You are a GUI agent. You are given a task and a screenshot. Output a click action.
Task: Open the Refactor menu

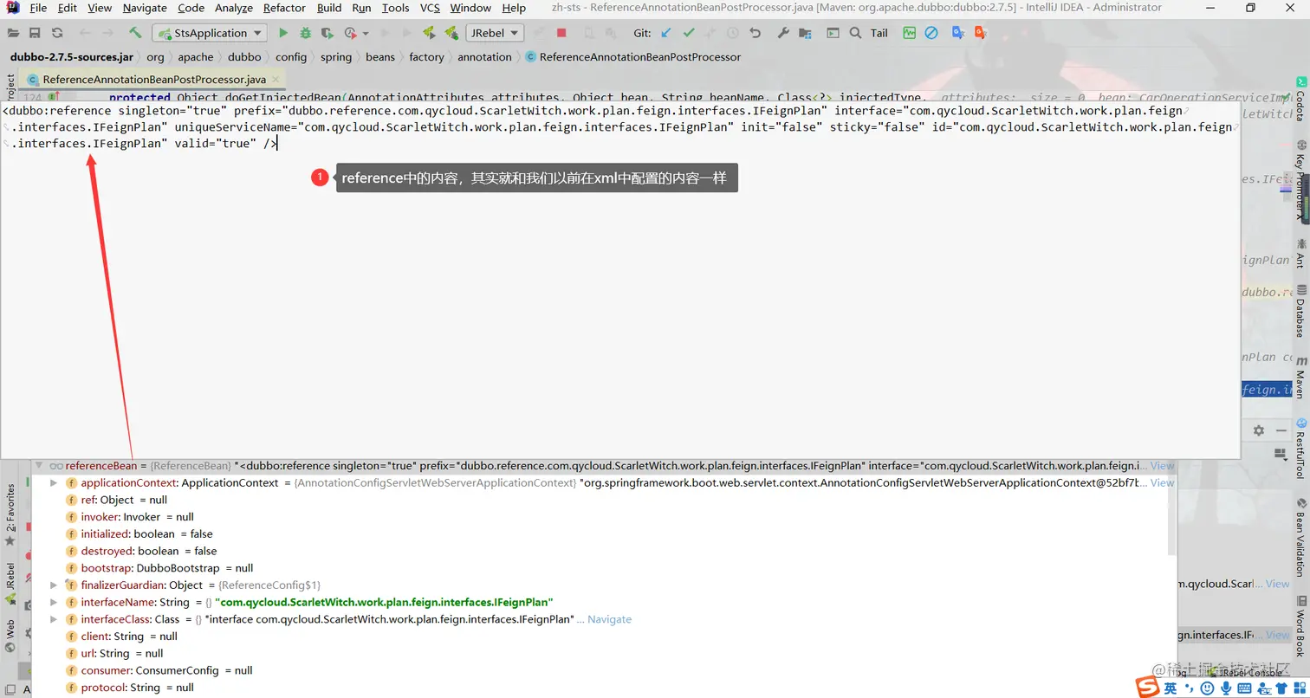pyautogui.click(x=284, y=8)
